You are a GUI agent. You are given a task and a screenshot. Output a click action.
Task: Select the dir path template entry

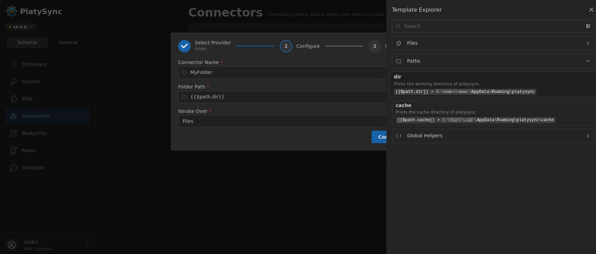pyautogui.click(x=493, y=84)
